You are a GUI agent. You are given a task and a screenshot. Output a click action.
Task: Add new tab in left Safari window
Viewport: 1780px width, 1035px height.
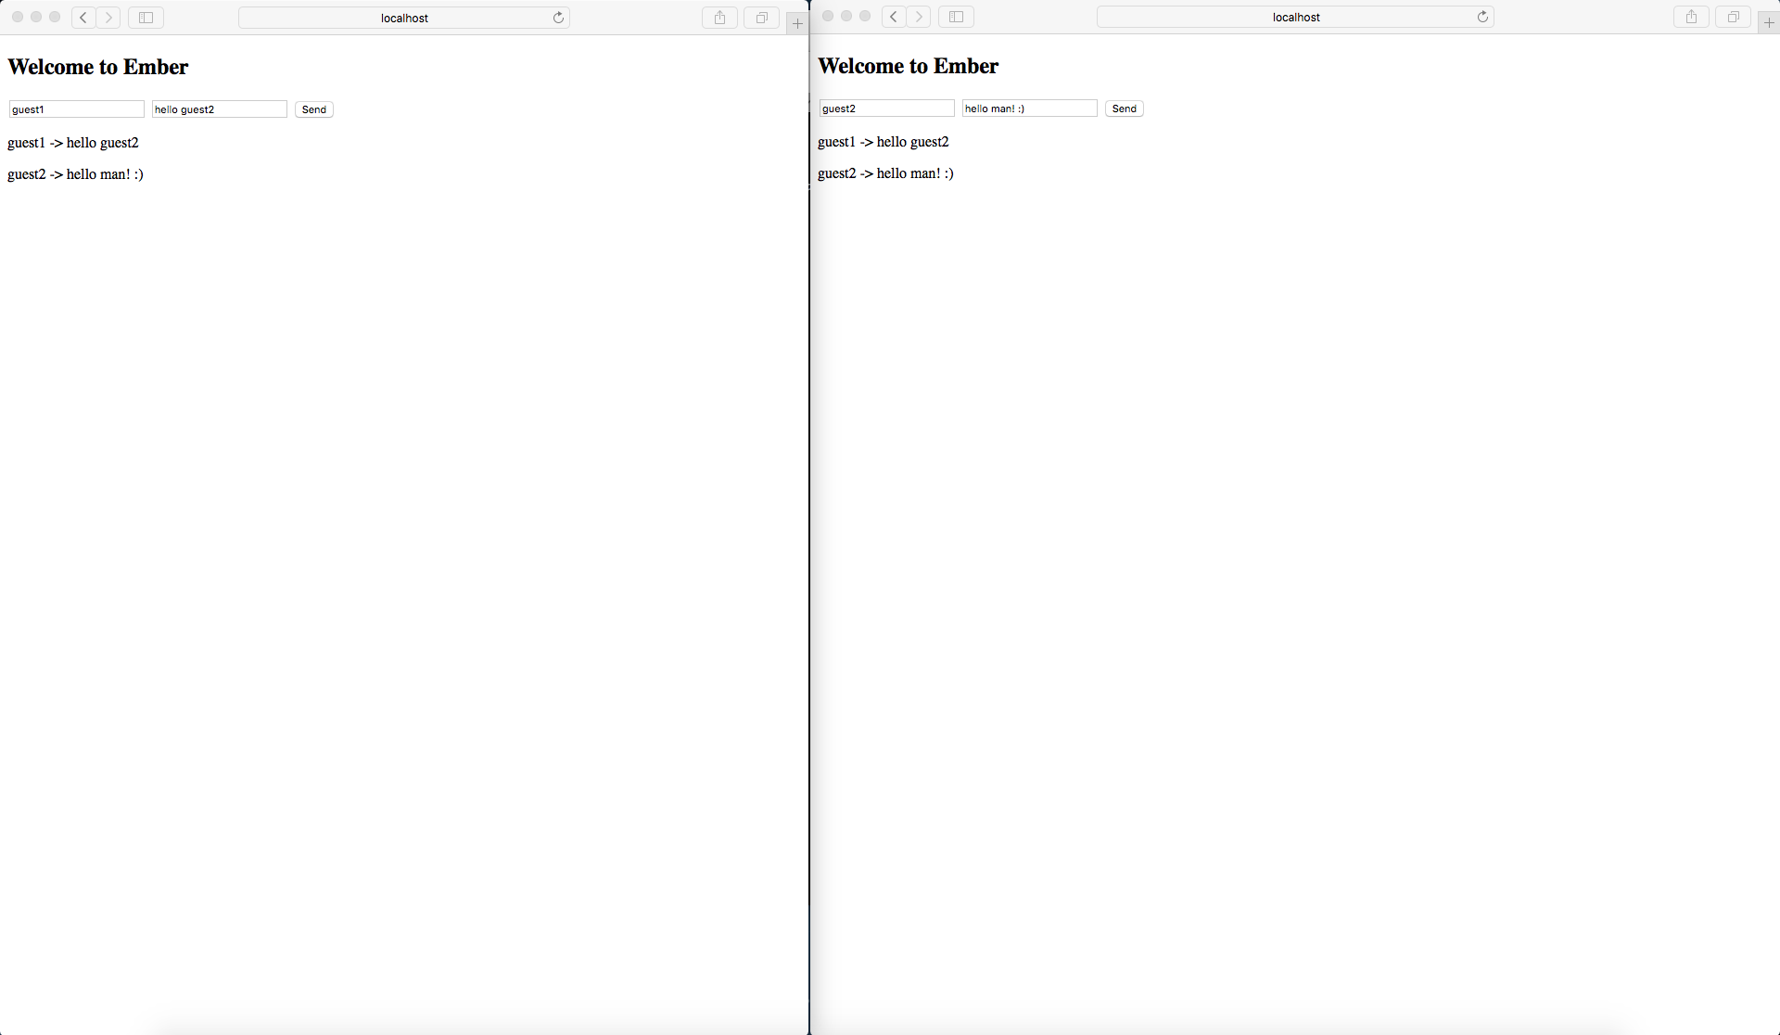click(x=797, y=24)
